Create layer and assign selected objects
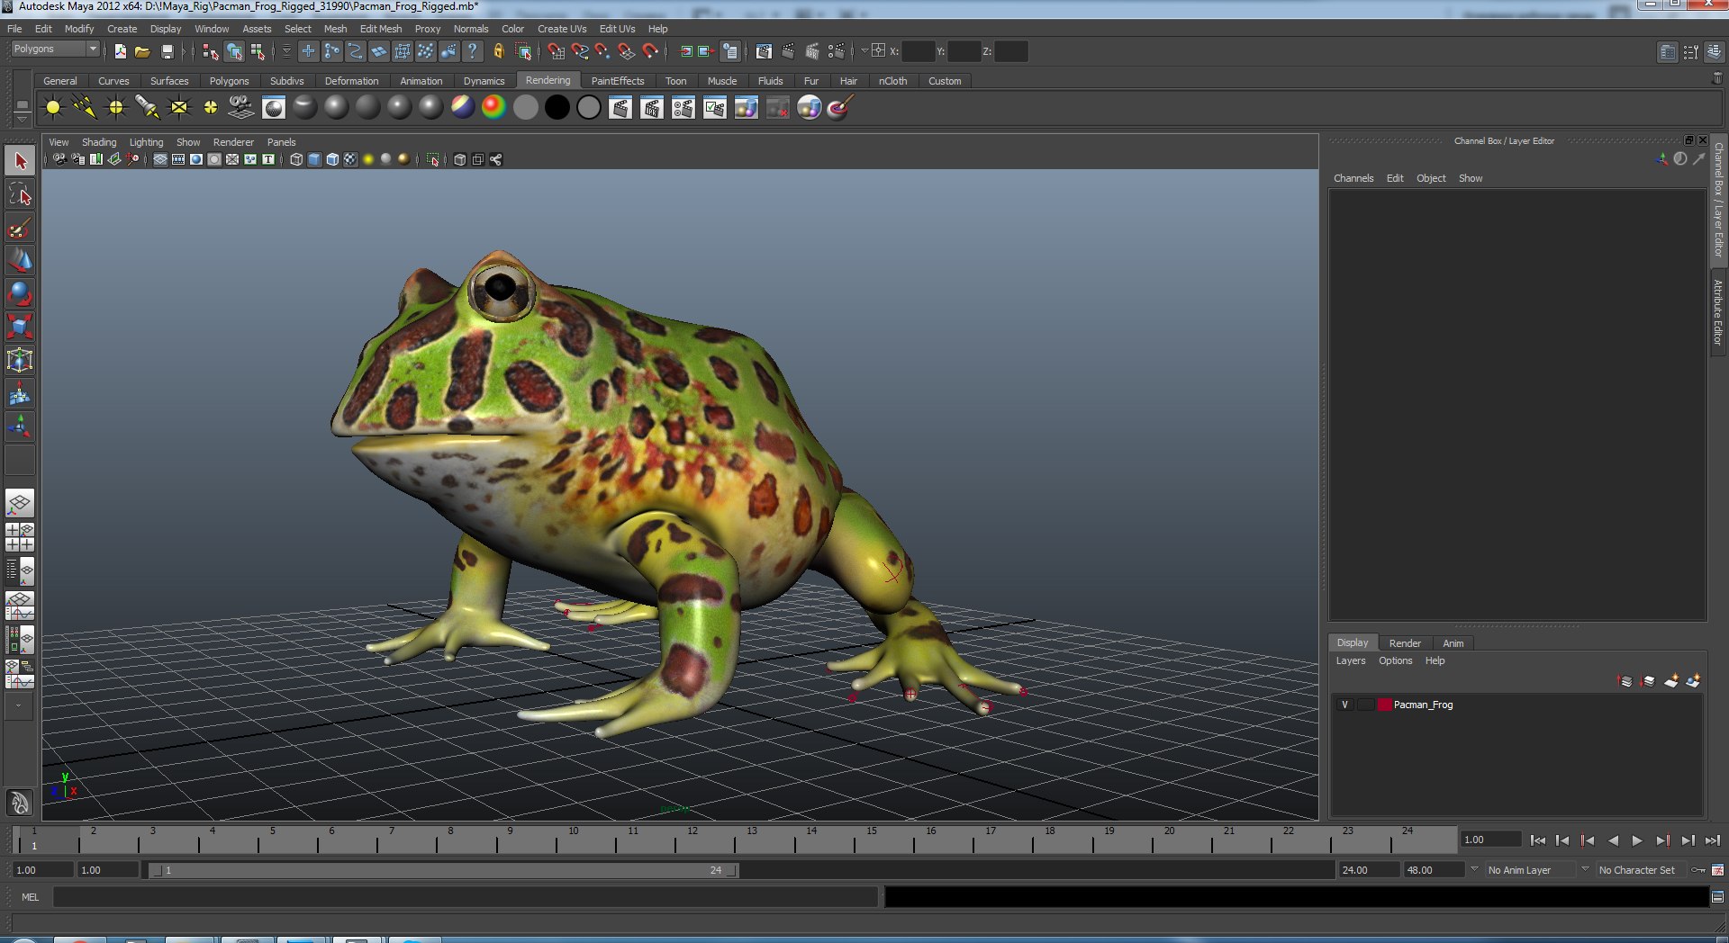 (x=1693, y=681)
